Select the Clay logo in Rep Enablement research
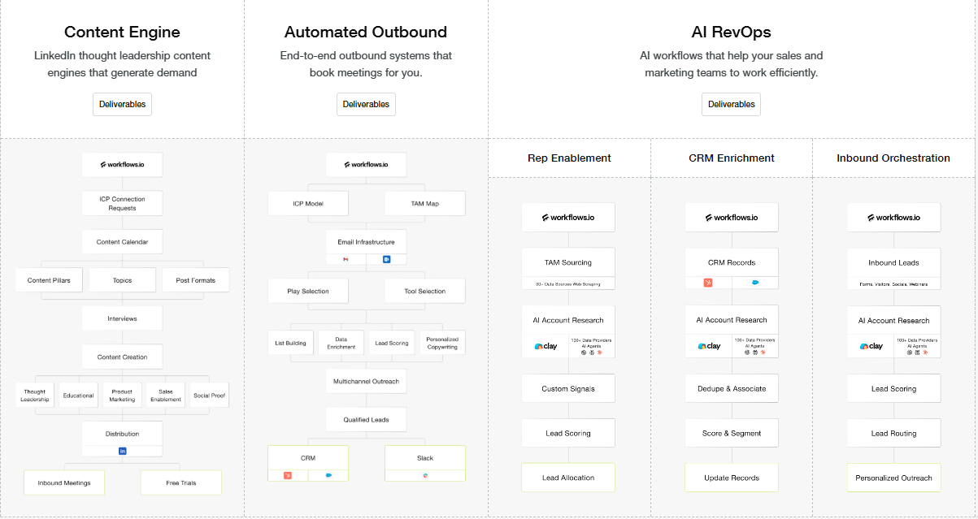The height and width of the screenshot is (519, 978). pyautogui.click(x=545, y=346)
